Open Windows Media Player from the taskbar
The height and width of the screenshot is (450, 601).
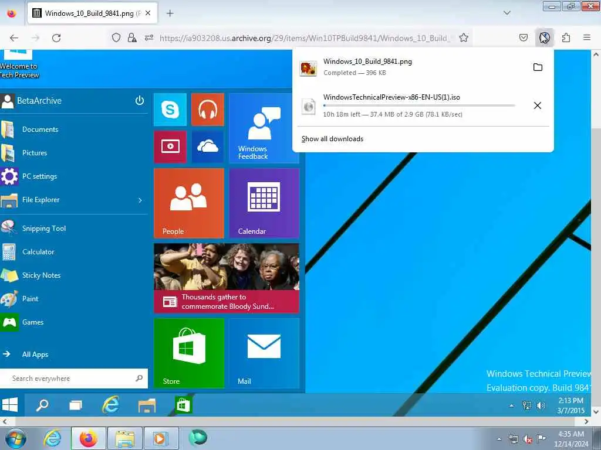pos(161,438)
